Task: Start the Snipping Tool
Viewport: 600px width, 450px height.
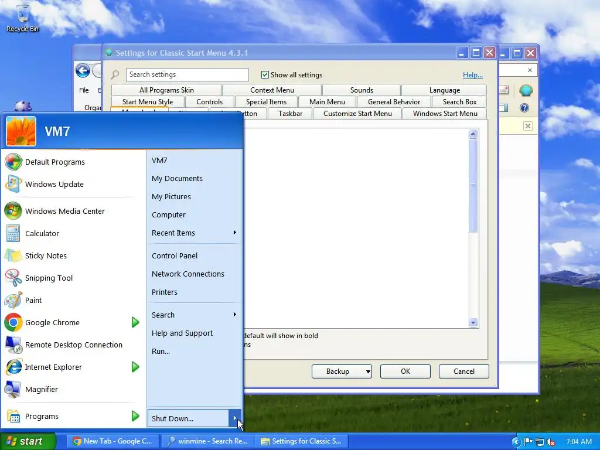Action: tap(71, 278)
